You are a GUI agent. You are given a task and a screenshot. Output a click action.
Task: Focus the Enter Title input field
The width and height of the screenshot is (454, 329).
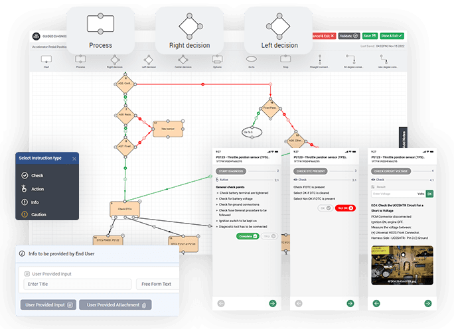point(77,284)
